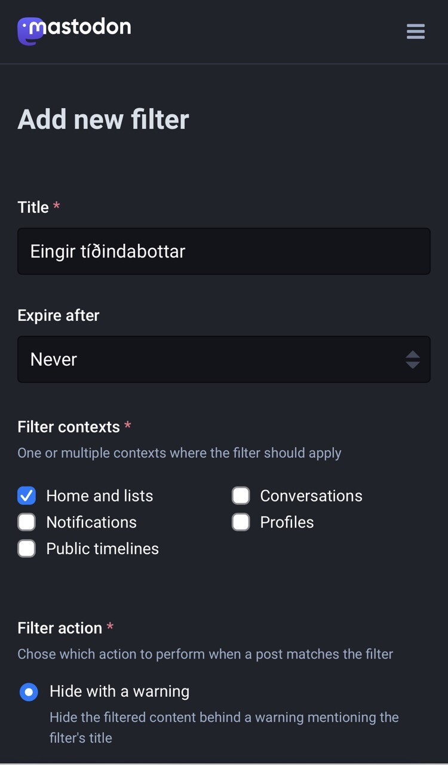Click the 'Title' field label
Image resolution: width=448 pixels, height=765 pixels.
click(33, 207)
